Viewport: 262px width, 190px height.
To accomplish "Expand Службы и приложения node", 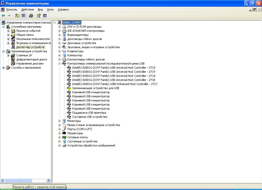I will click(x=3, y=68).
